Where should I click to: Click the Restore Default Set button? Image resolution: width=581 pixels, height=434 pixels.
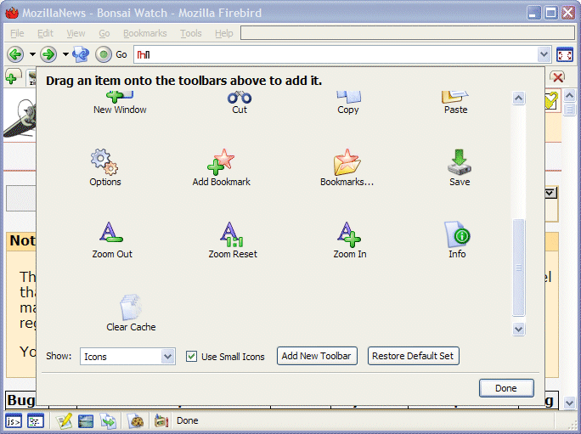tap(413, 356)
